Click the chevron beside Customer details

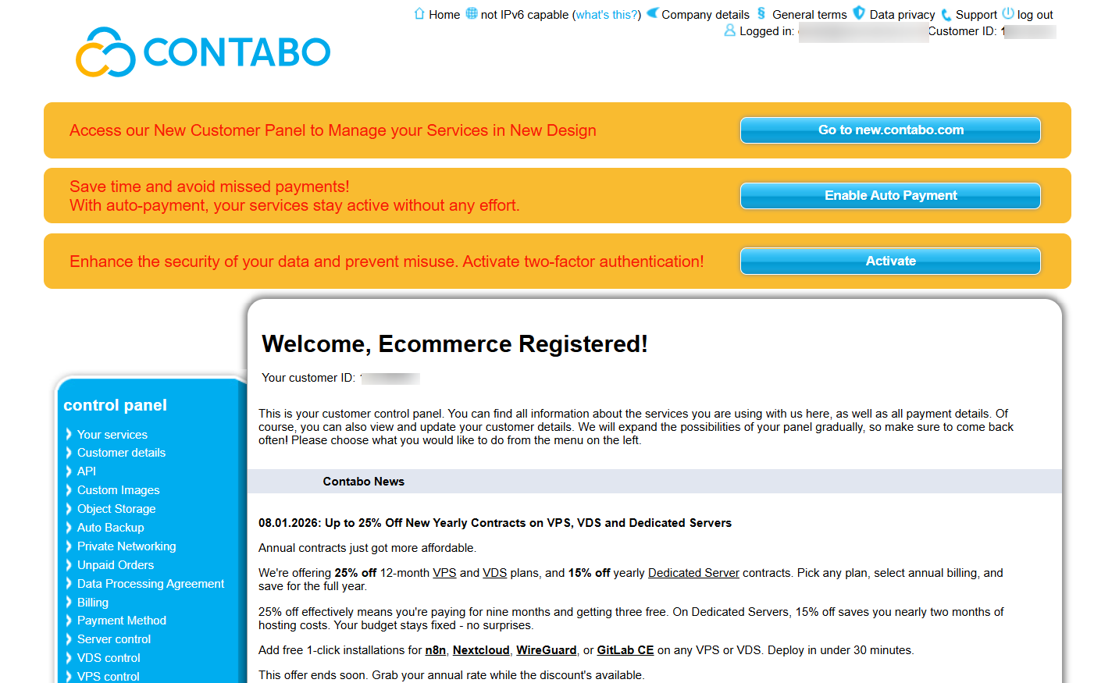point(69,453)
